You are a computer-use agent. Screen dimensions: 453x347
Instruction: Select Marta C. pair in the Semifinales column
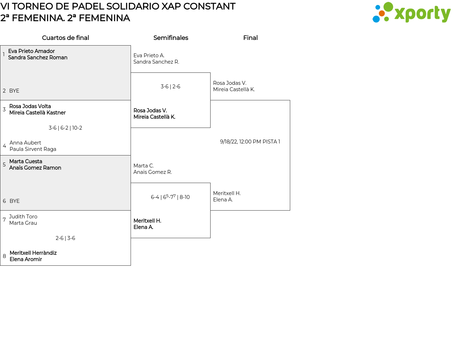[153, 169]
